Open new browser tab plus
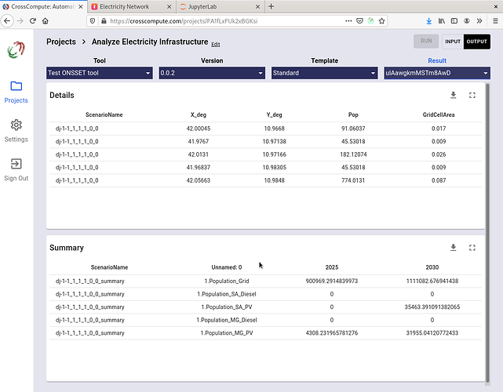 click(271, 6)
